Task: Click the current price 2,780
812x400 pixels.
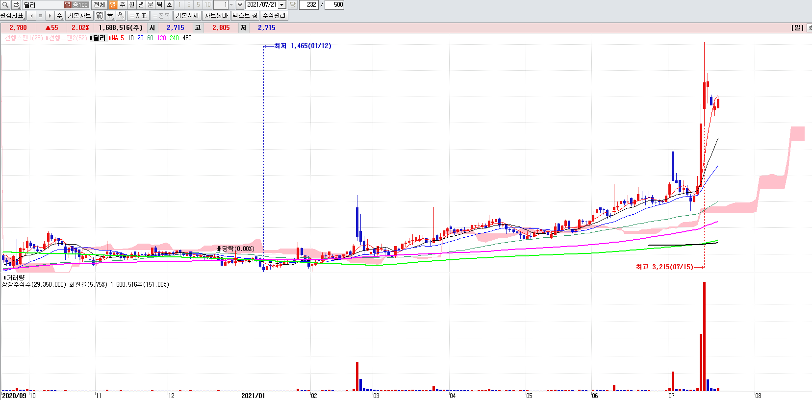Action: click(x=18, y=28)
